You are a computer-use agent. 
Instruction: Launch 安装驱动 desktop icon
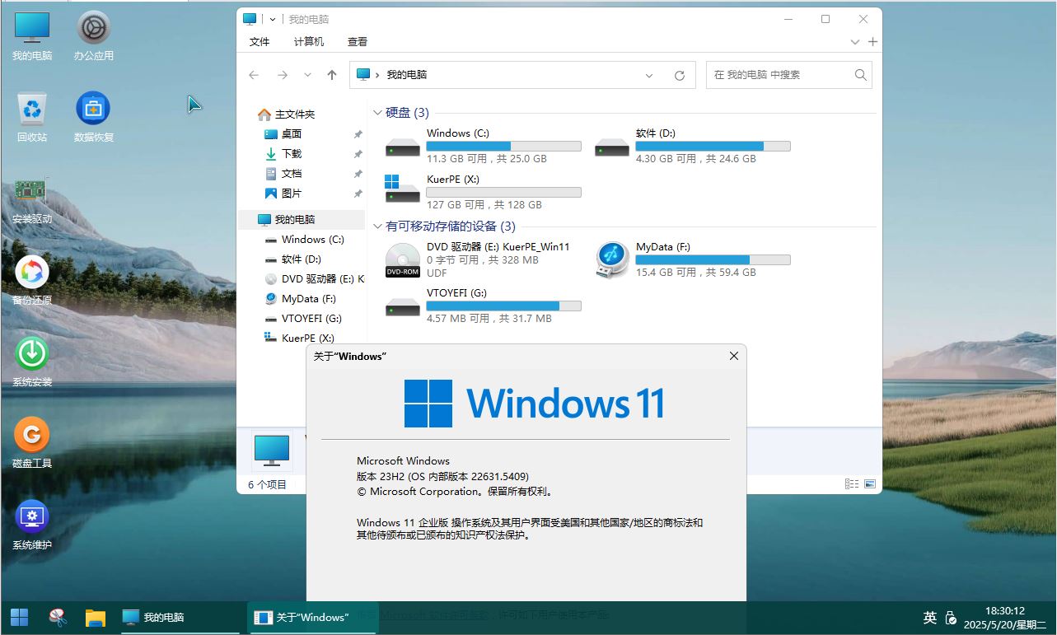click(x=32, y=198)
